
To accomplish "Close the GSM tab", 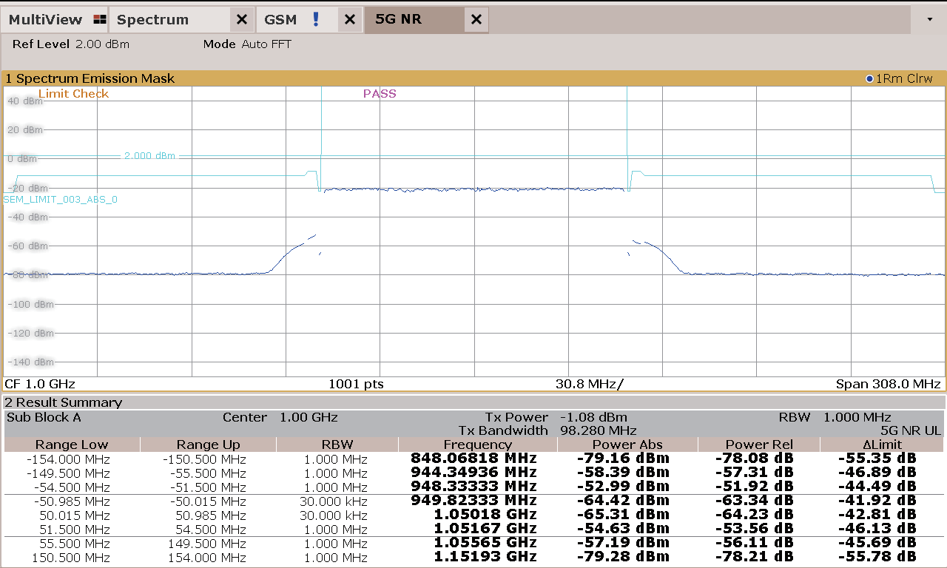I will [351, 20].
